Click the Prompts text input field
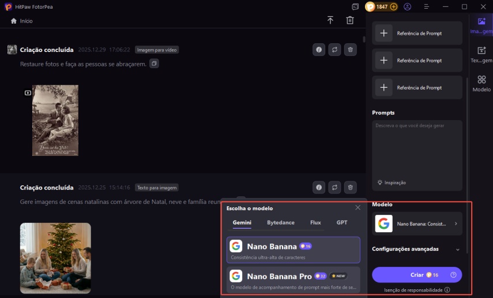 pos(417,150)
